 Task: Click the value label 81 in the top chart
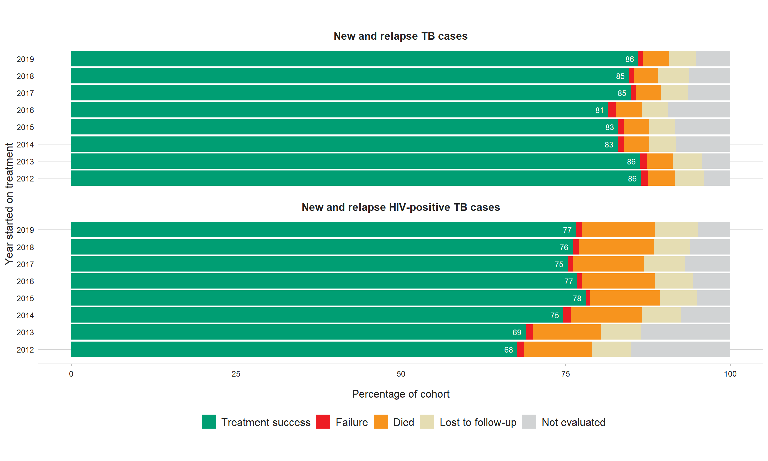coord(599,110)
